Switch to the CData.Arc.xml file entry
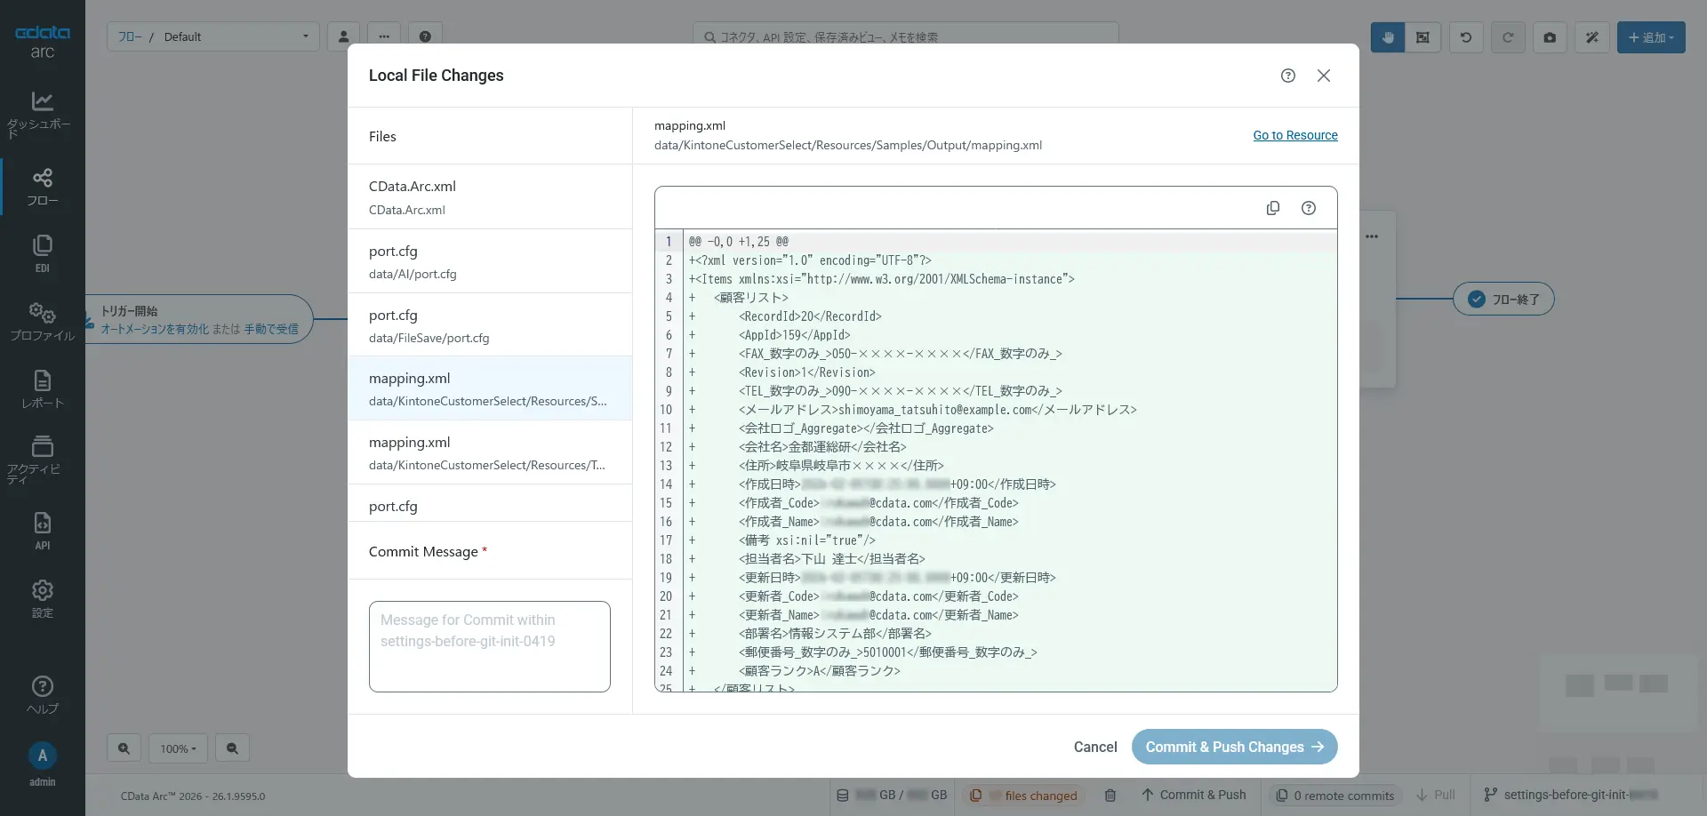Viewport: 1707px width, 816px height. click(490, 196)
